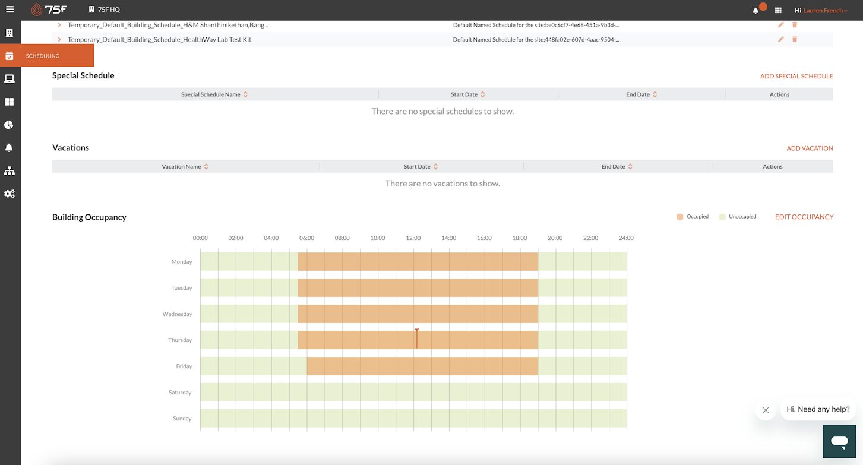
Task: Open the chat support widget
Action: coord(839,441)
